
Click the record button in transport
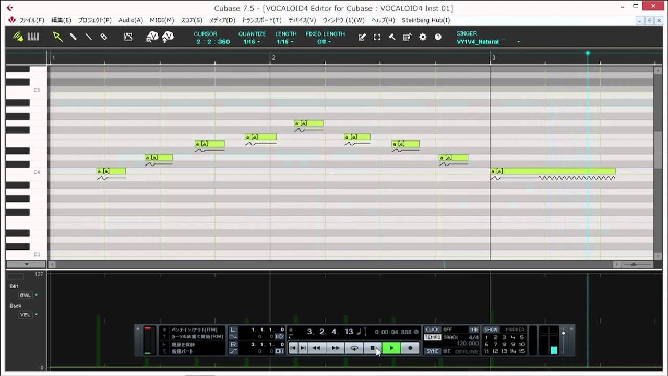coord(410,348)
